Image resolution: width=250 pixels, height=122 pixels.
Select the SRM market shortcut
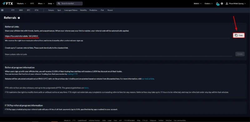(21, 10)
